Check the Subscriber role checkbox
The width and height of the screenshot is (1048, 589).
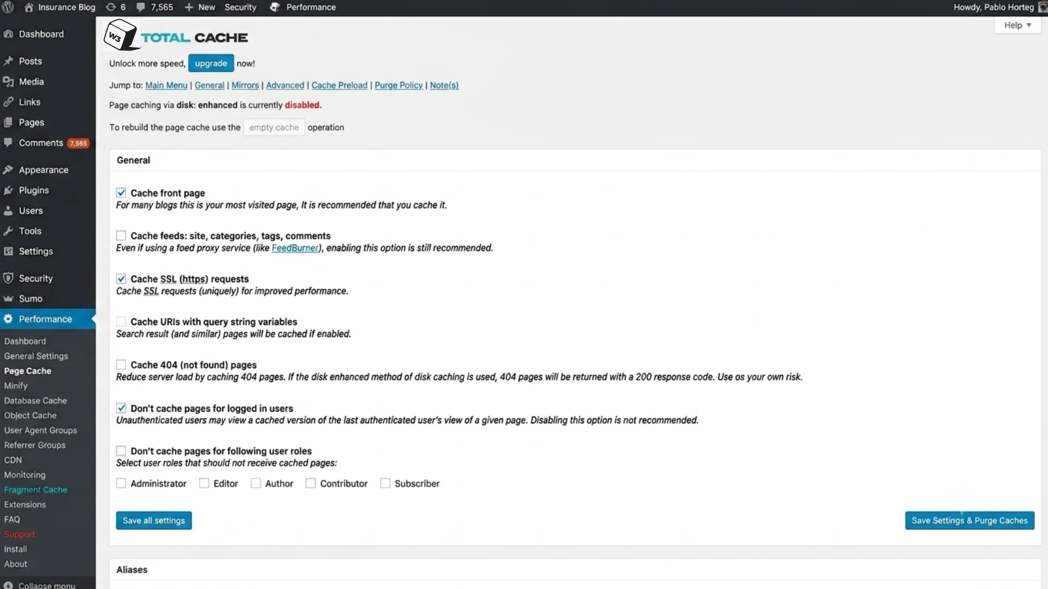pyautogui.click(x=385, y=483)
